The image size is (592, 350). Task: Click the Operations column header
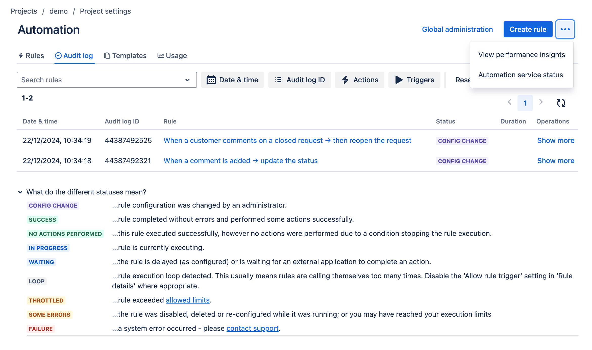pyautogui.click(x=553, y=121)
